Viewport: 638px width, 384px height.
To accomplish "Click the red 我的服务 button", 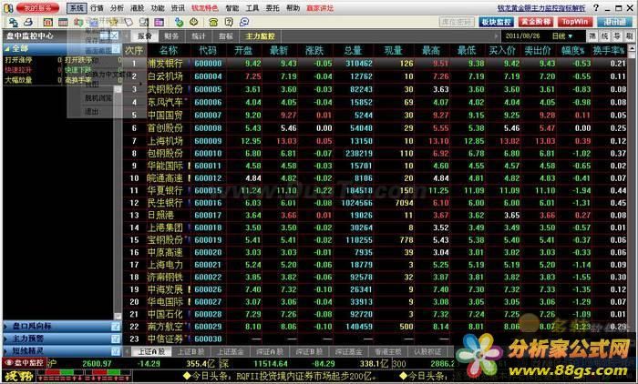I will (38, 7).
